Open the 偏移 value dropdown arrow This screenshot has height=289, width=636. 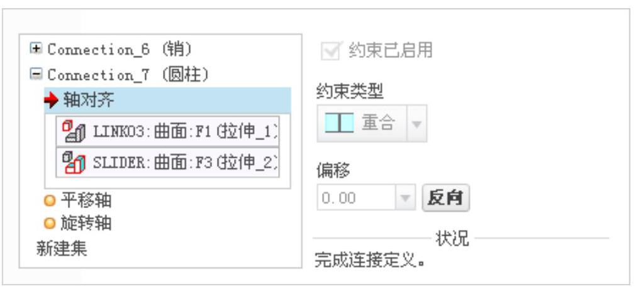(x=405, y=198)
